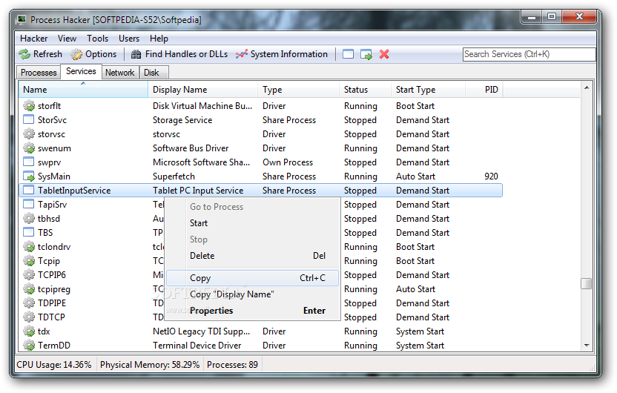
Task: Open the View menu
Action: (x=67, y=39)
